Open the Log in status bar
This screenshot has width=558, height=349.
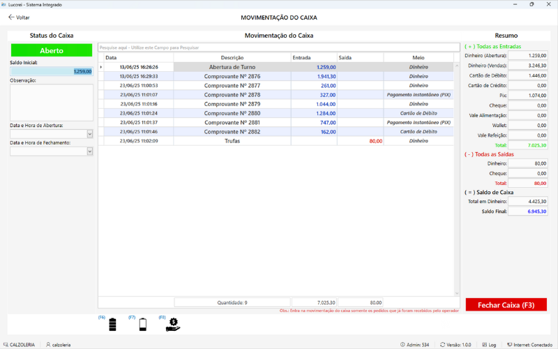click(490, 345)
